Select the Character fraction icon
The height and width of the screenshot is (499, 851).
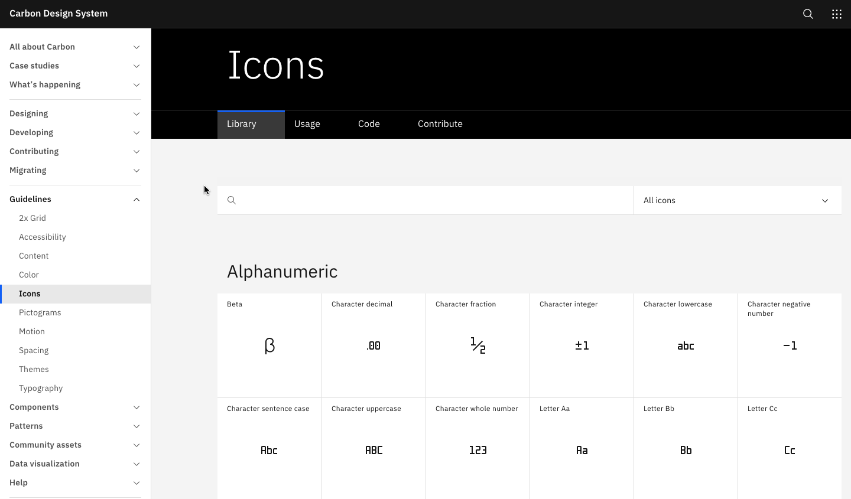(x=478, y=345)
